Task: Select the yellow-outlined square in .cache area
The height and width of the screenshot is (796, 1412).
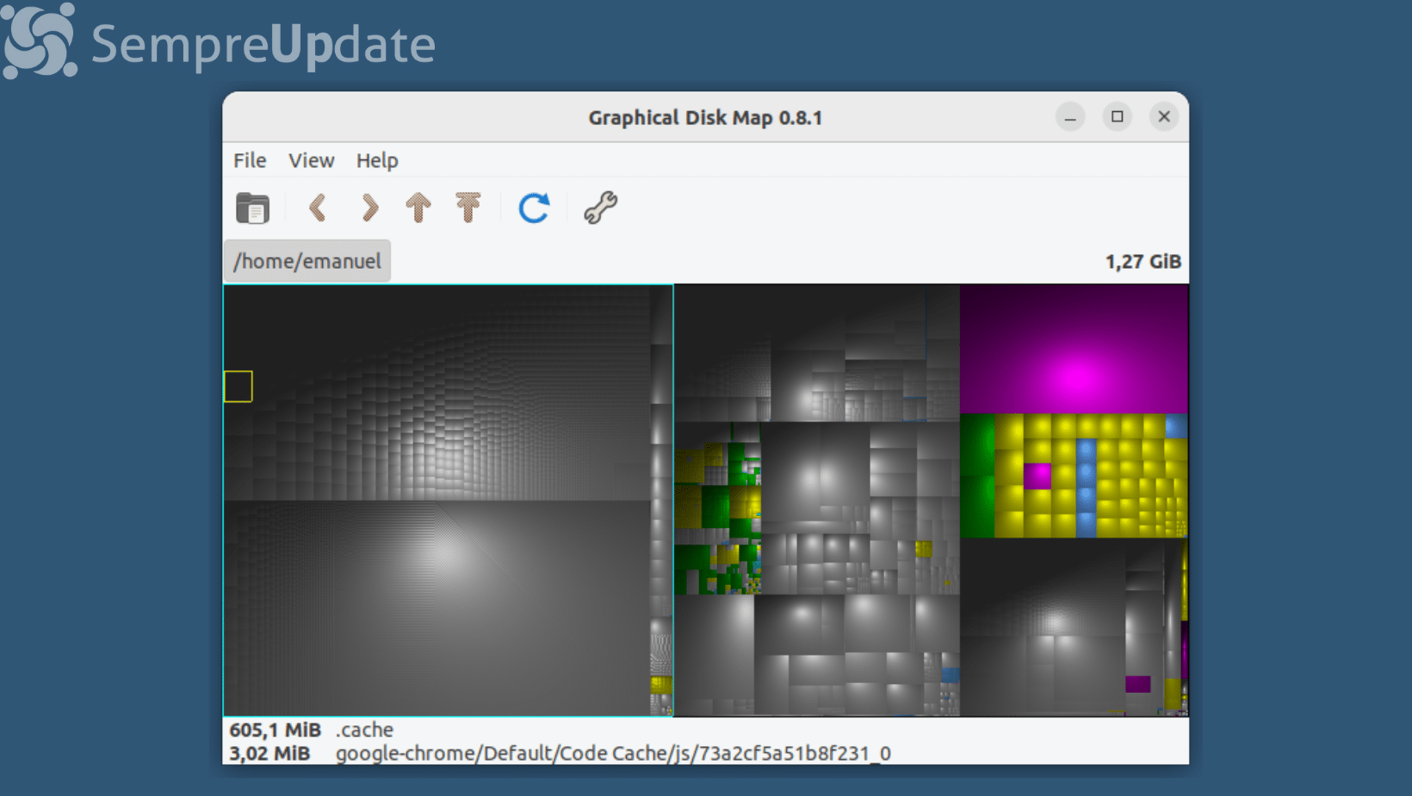Action: 238,387
